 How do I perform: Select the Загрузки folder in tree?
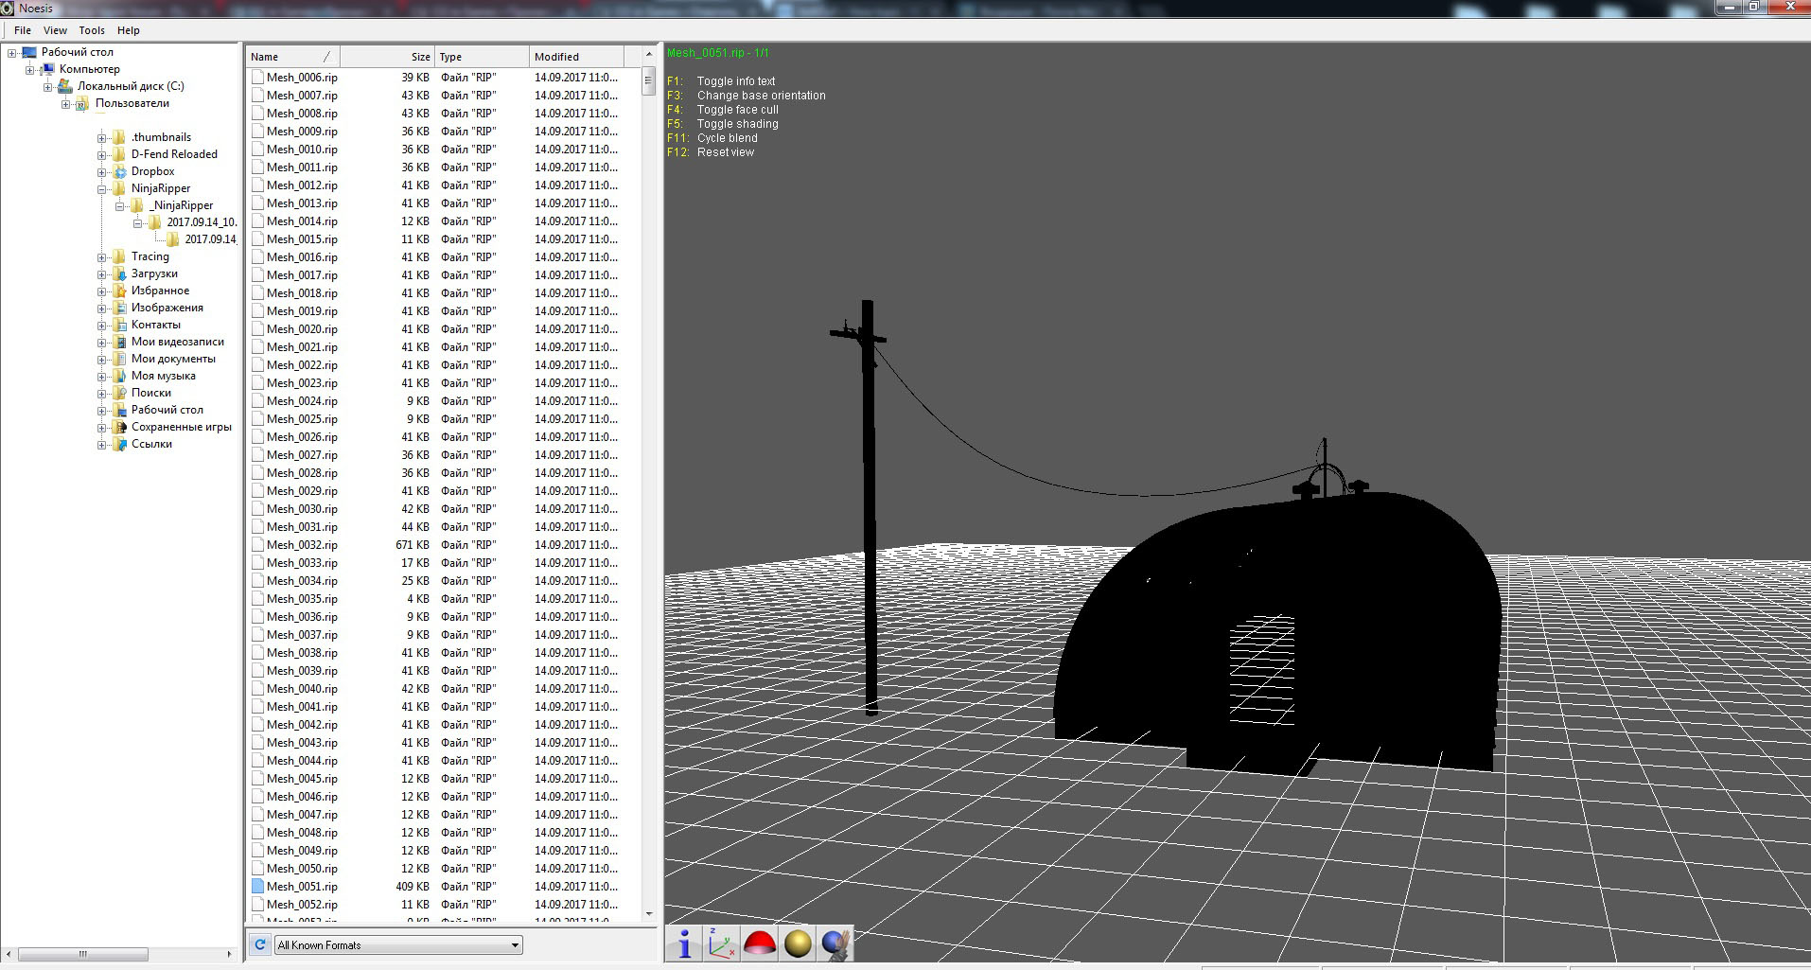click(x=154, y=273)
